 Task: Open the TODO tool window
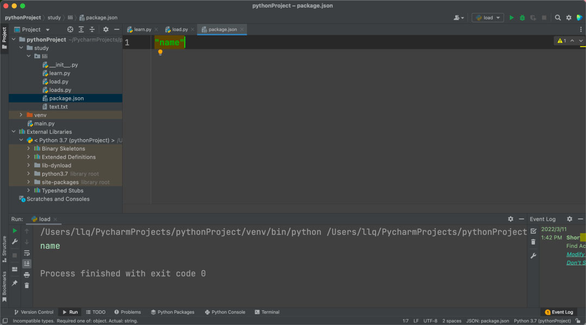(95, 312)
